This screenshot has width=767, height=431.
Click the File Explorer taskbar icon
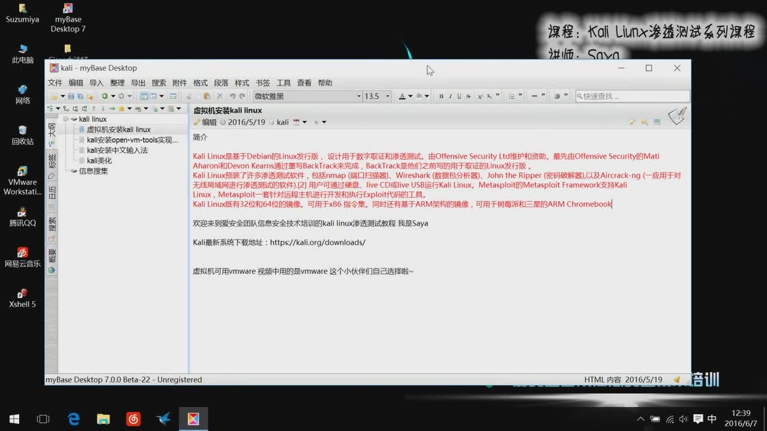coord(104,419)
